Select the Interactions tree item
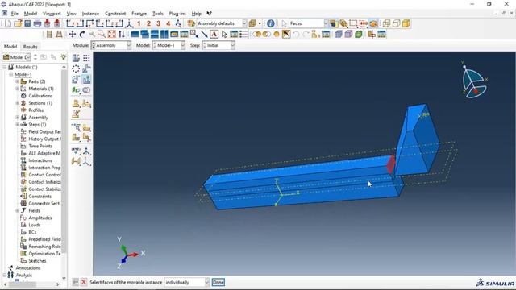 click(x=40, y=160)
